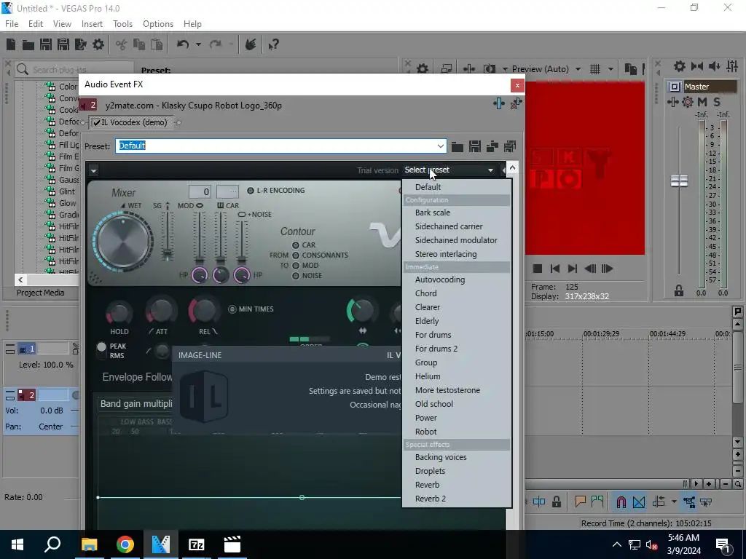
Task: Select the CONSONANTS contour radio option
Action: 296,255
